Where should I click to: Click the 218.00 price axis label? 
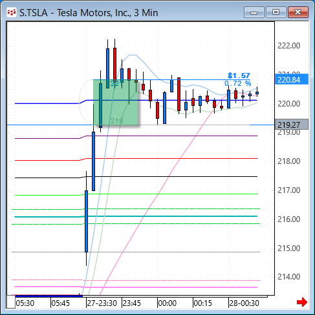(289, 161)
